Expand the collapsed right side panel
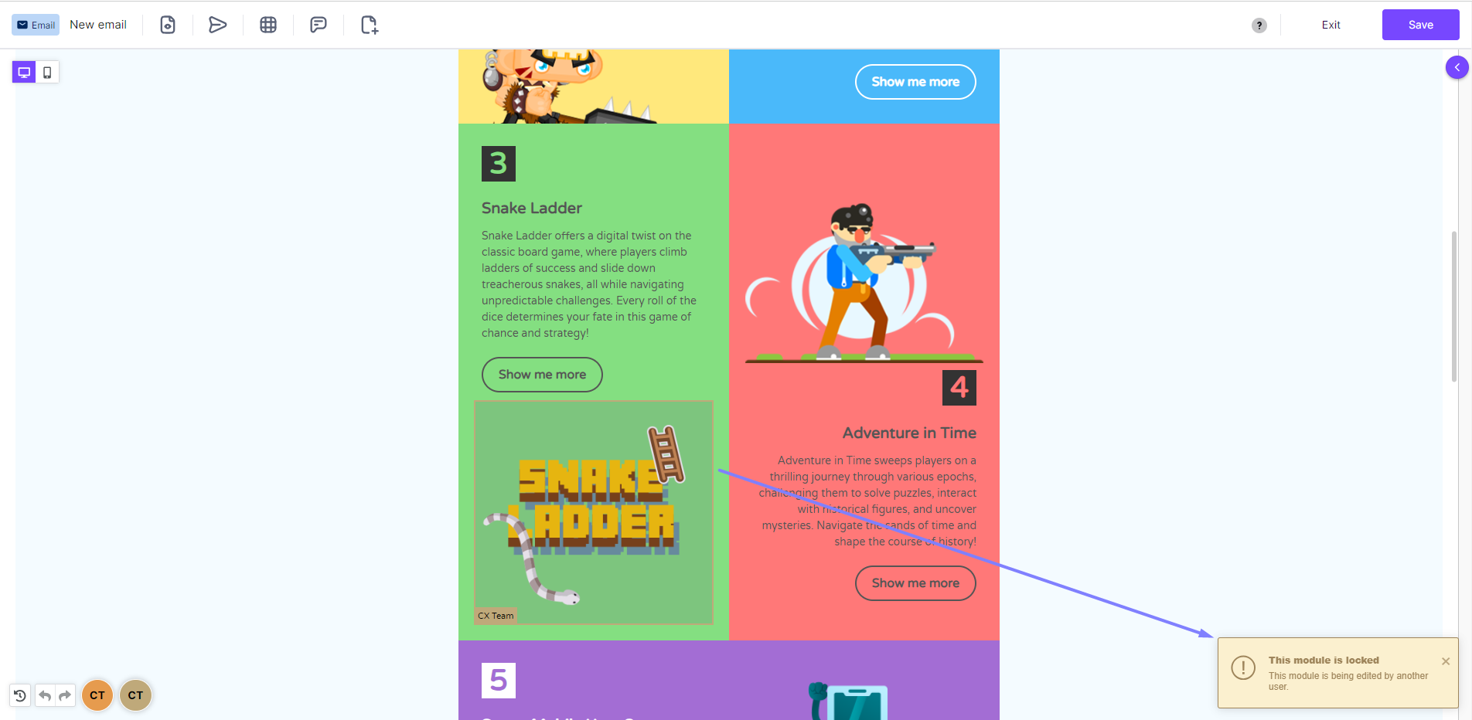 pyautogui.click(x=1457, y=67)
